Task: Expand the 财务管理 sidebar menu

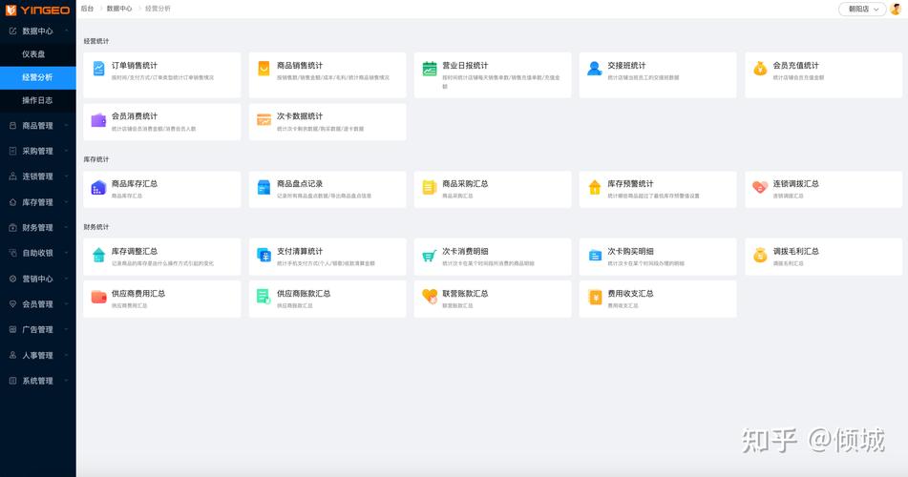Action: 37,228
